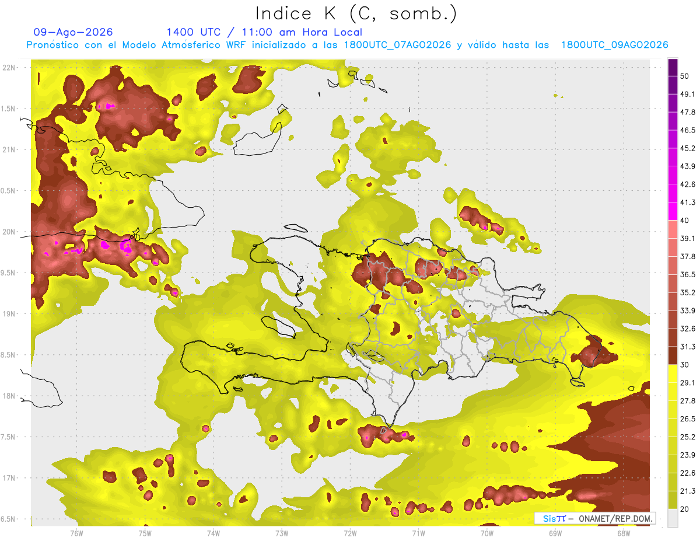Image resolution: width=700 pixels, height=541 pixels.
Task: Click the latitude axis label "20N"
Action: 9,232
